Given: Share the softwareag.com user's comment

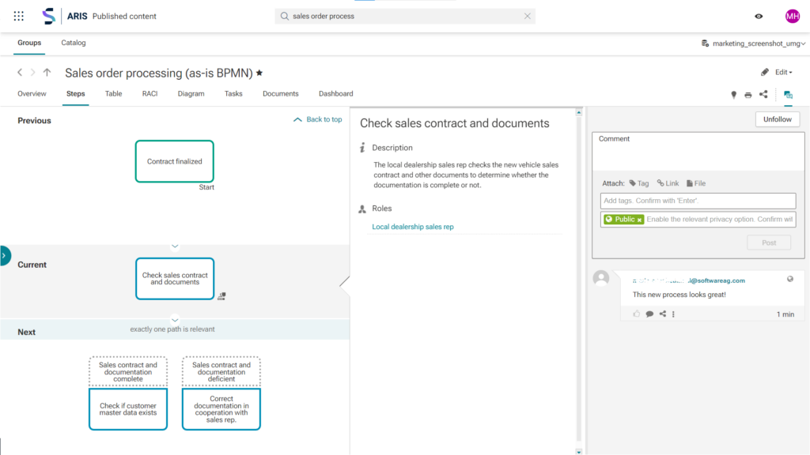Looking at the screenshot, I should coord(664,314).
